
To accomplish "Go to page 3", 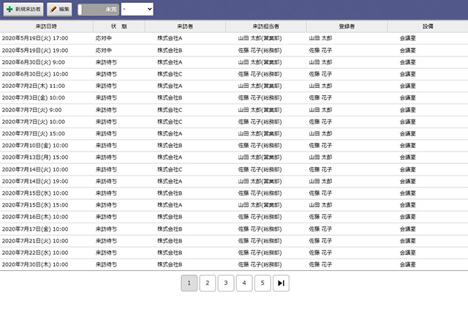I will (226, 283).
